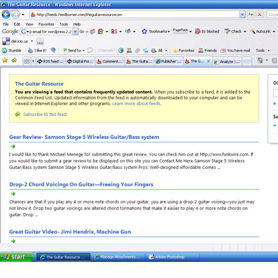The width and height of the screenshot is (278, 278).
Task: Click green arrow under Samson Stage 5 review
Action: point(13,147)
